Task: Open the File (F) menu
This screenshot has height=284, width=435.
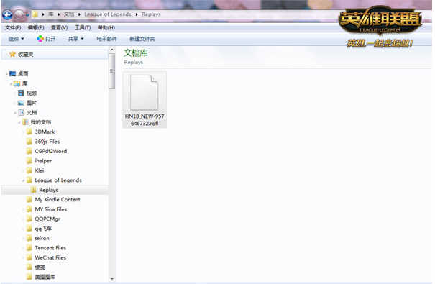Action: (13, 27)
